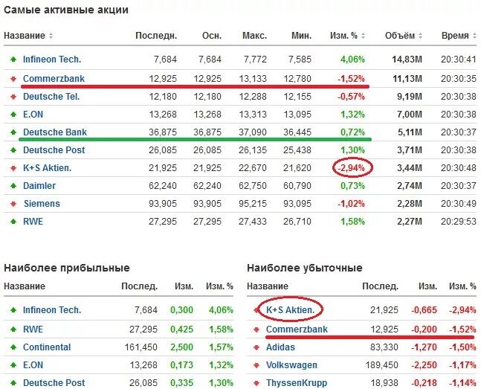Sort active stocks by Объём arrows
Image resolution: width=481 pixels, height=389 pixels.
(420, 36)
